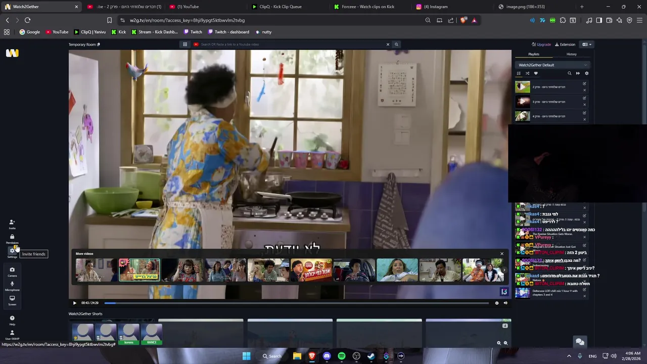Image resolution: width=647 pixels, height=364 pixels.
Task: Bookmark this page icon
Action: coord(109,20)
